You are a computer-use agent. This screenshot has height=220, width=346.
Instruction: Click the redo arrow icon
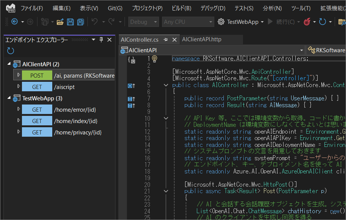111,22
